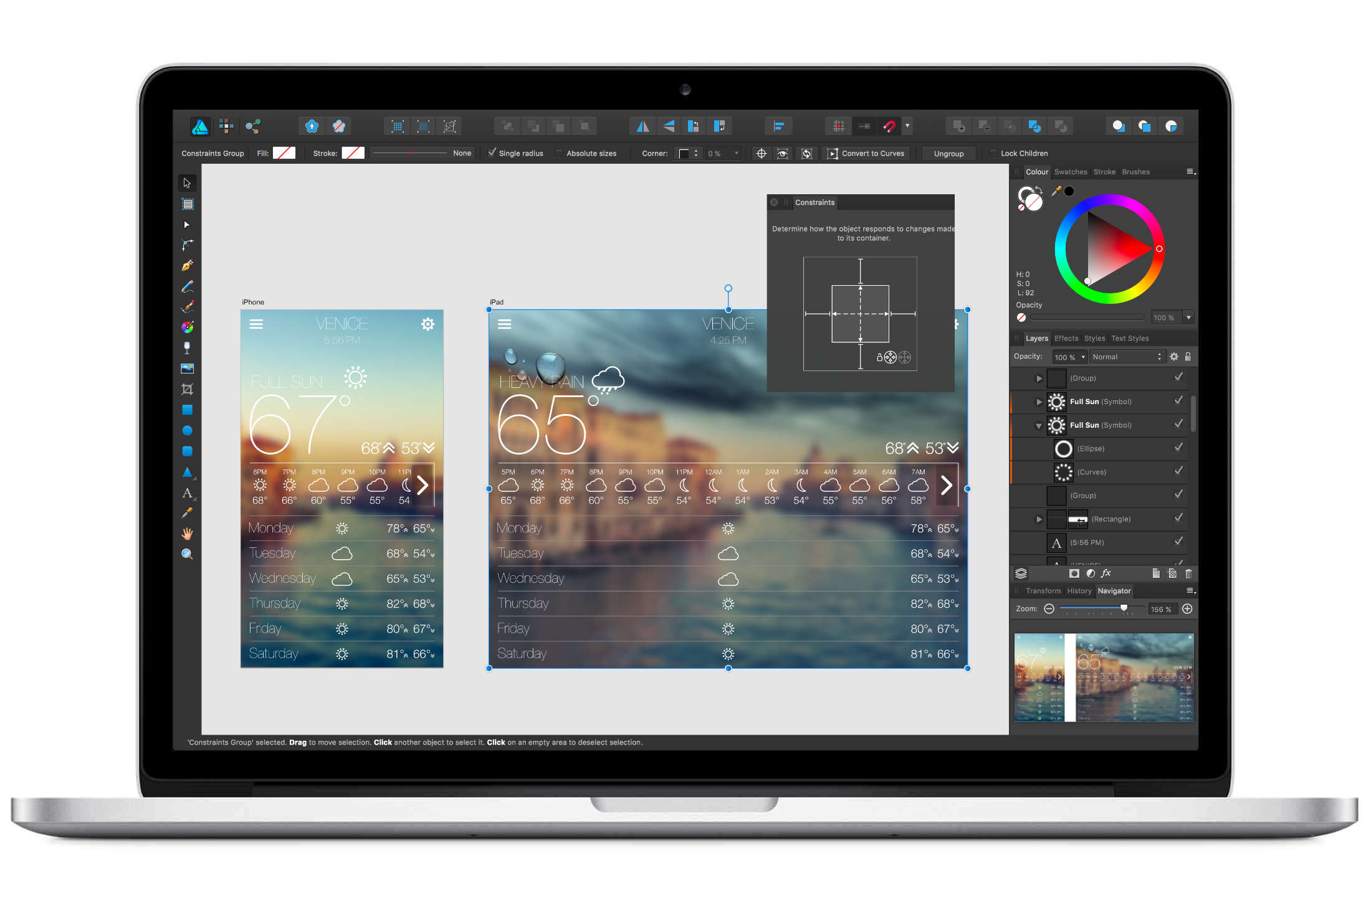The width and height of the screenshot is (1371, 909).
Task: Select the View hand tool
Action: point(187,534)
